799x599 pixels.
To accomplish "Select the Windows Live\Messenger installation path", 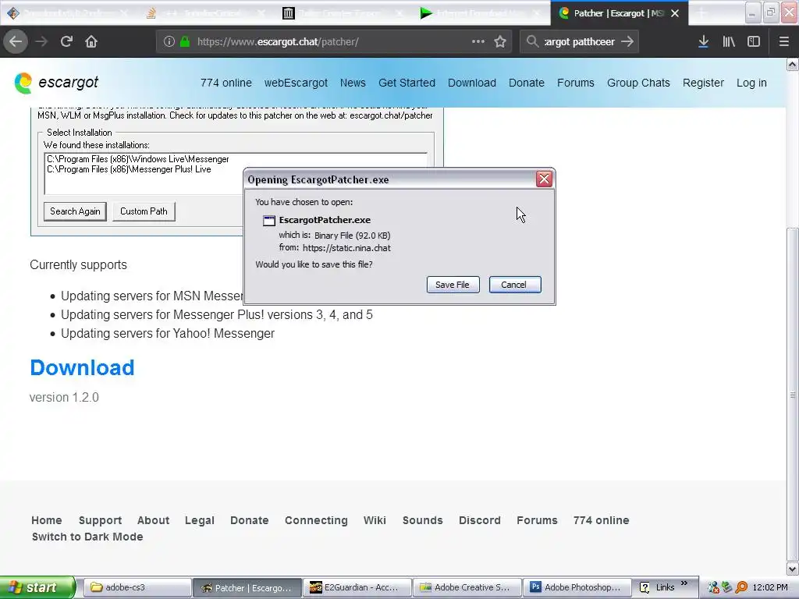I will point(138,159).
